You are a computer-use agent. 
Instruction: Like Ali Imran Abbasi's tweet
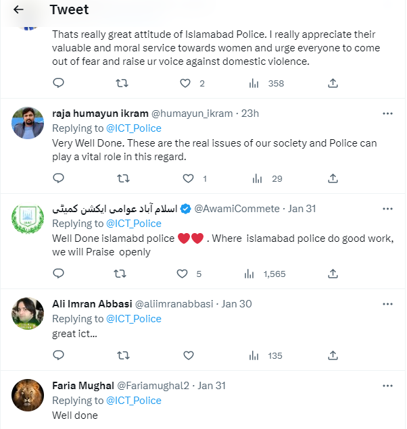pyautogui.click(x=189, y=355)
